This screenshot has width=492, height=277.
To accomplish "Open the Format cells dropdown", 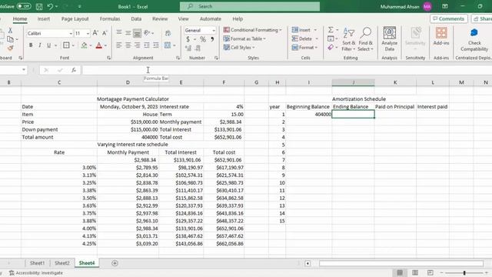I will point(316,48).
